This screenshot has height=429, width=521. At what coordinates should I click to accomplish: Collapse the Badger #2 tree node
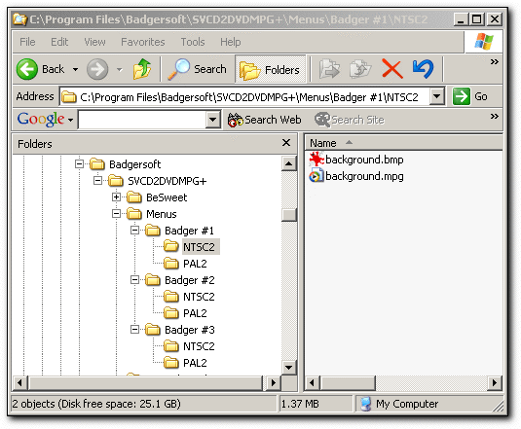[x=135, y=280]
